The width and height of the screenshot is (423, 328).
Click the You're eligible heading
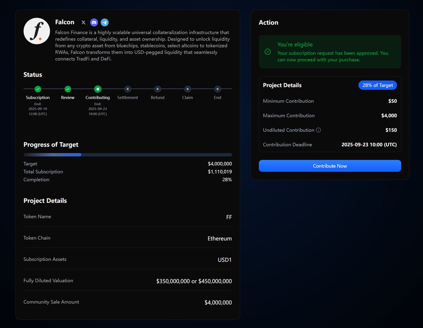[295, 44]
